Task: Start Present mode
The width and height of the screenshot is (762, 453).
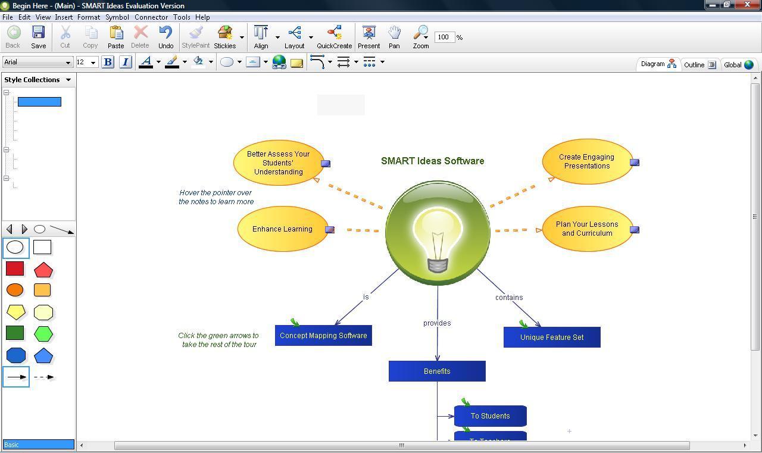Action: pos(368,37)
